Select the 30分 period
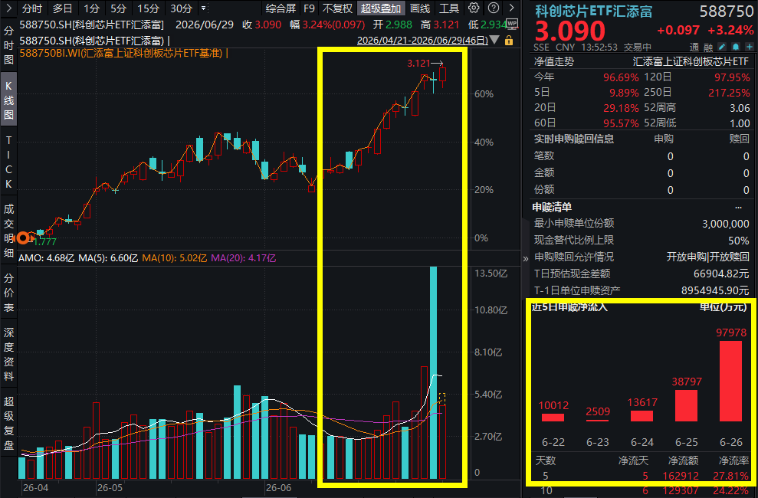Viewport: 758px width, 498px height. click(182, 8)
